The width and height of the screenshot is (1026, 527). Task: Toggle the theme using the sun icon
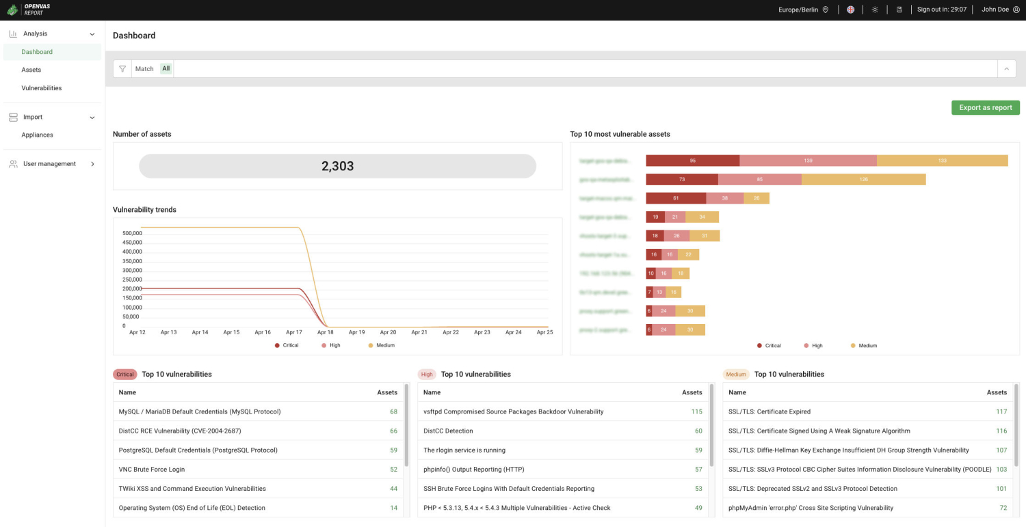875,9
